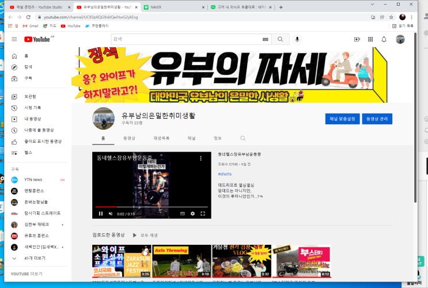Screen dimensions: 428x288
Task: Reload the page in Chrome
Action: 28,17
